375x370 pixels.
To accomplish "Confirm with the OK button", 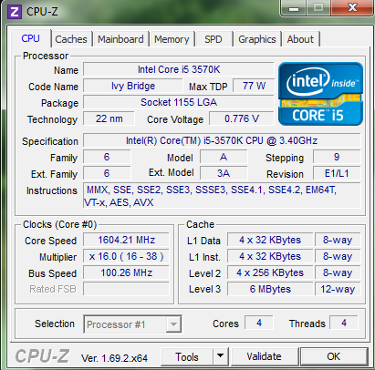I will 334,356.
